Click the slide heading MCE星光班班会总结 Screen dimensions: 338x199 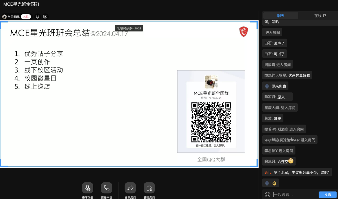pyautogui.click(x=50, y=33)
